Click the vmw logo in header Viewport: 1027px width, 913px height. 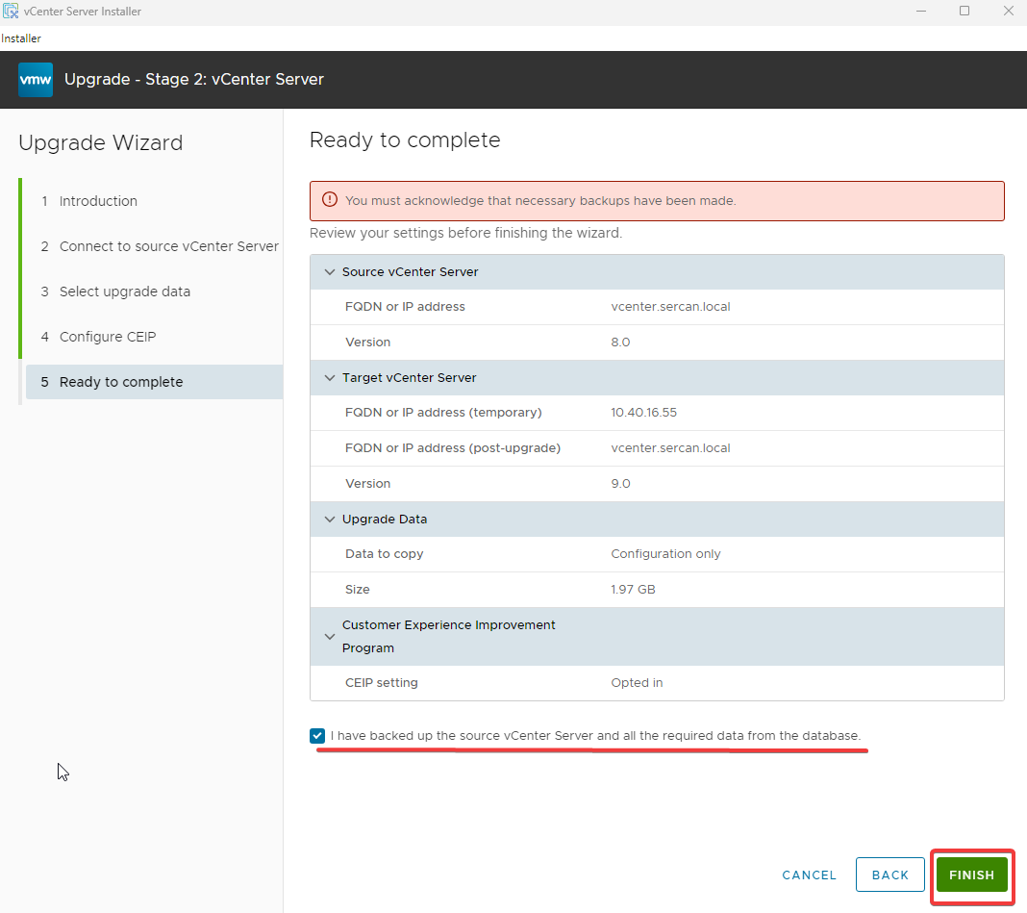click(x=36, y=79)
